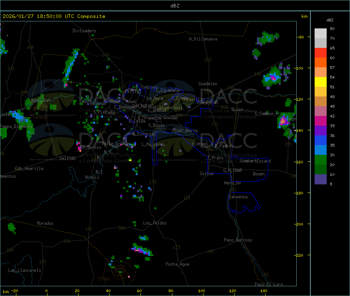
Task: Click the G_ALVEAR label
Action: (x=233, y=170)
